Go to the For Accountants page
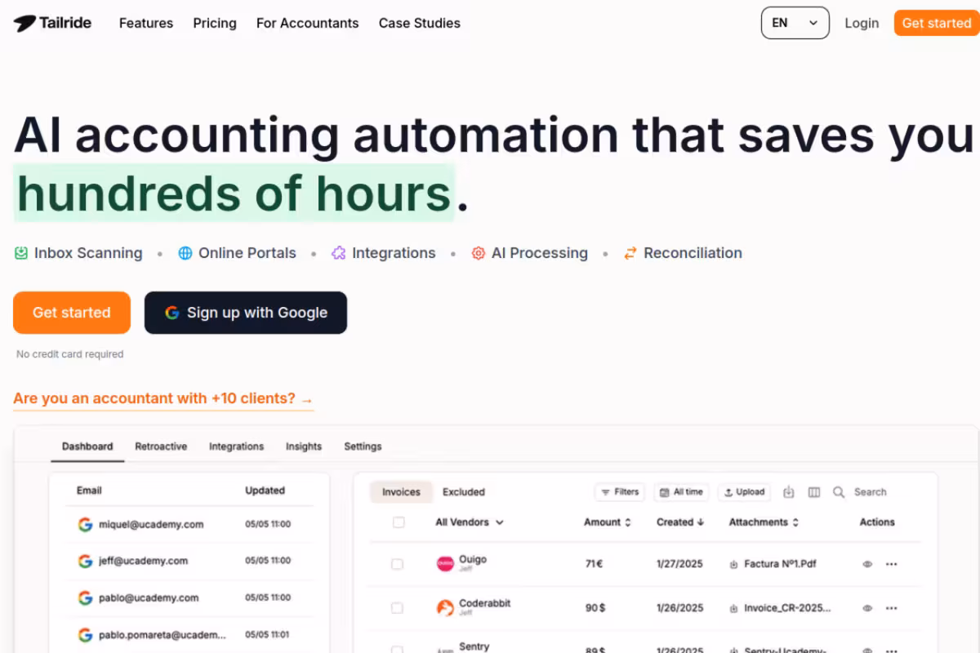Viewport: 980px width, 653px height. [307, 23]
